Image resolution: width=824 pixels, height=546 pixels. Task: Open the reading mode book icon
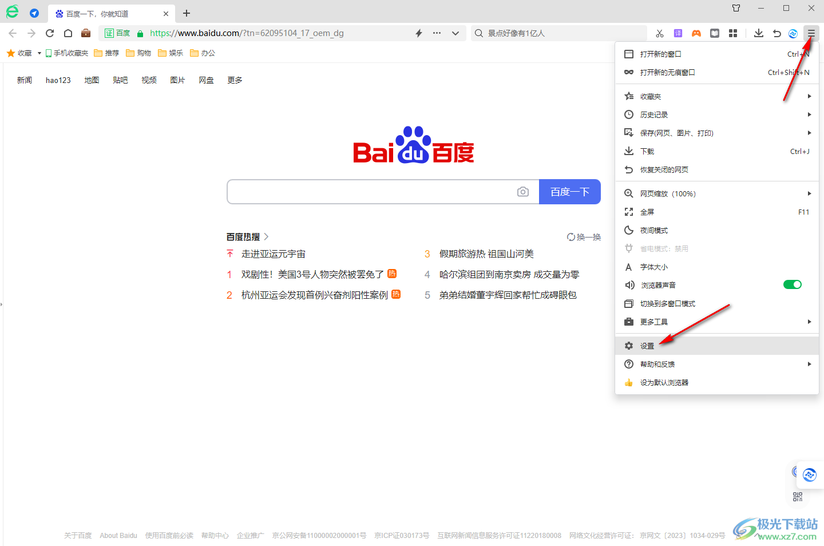point(715,33)
